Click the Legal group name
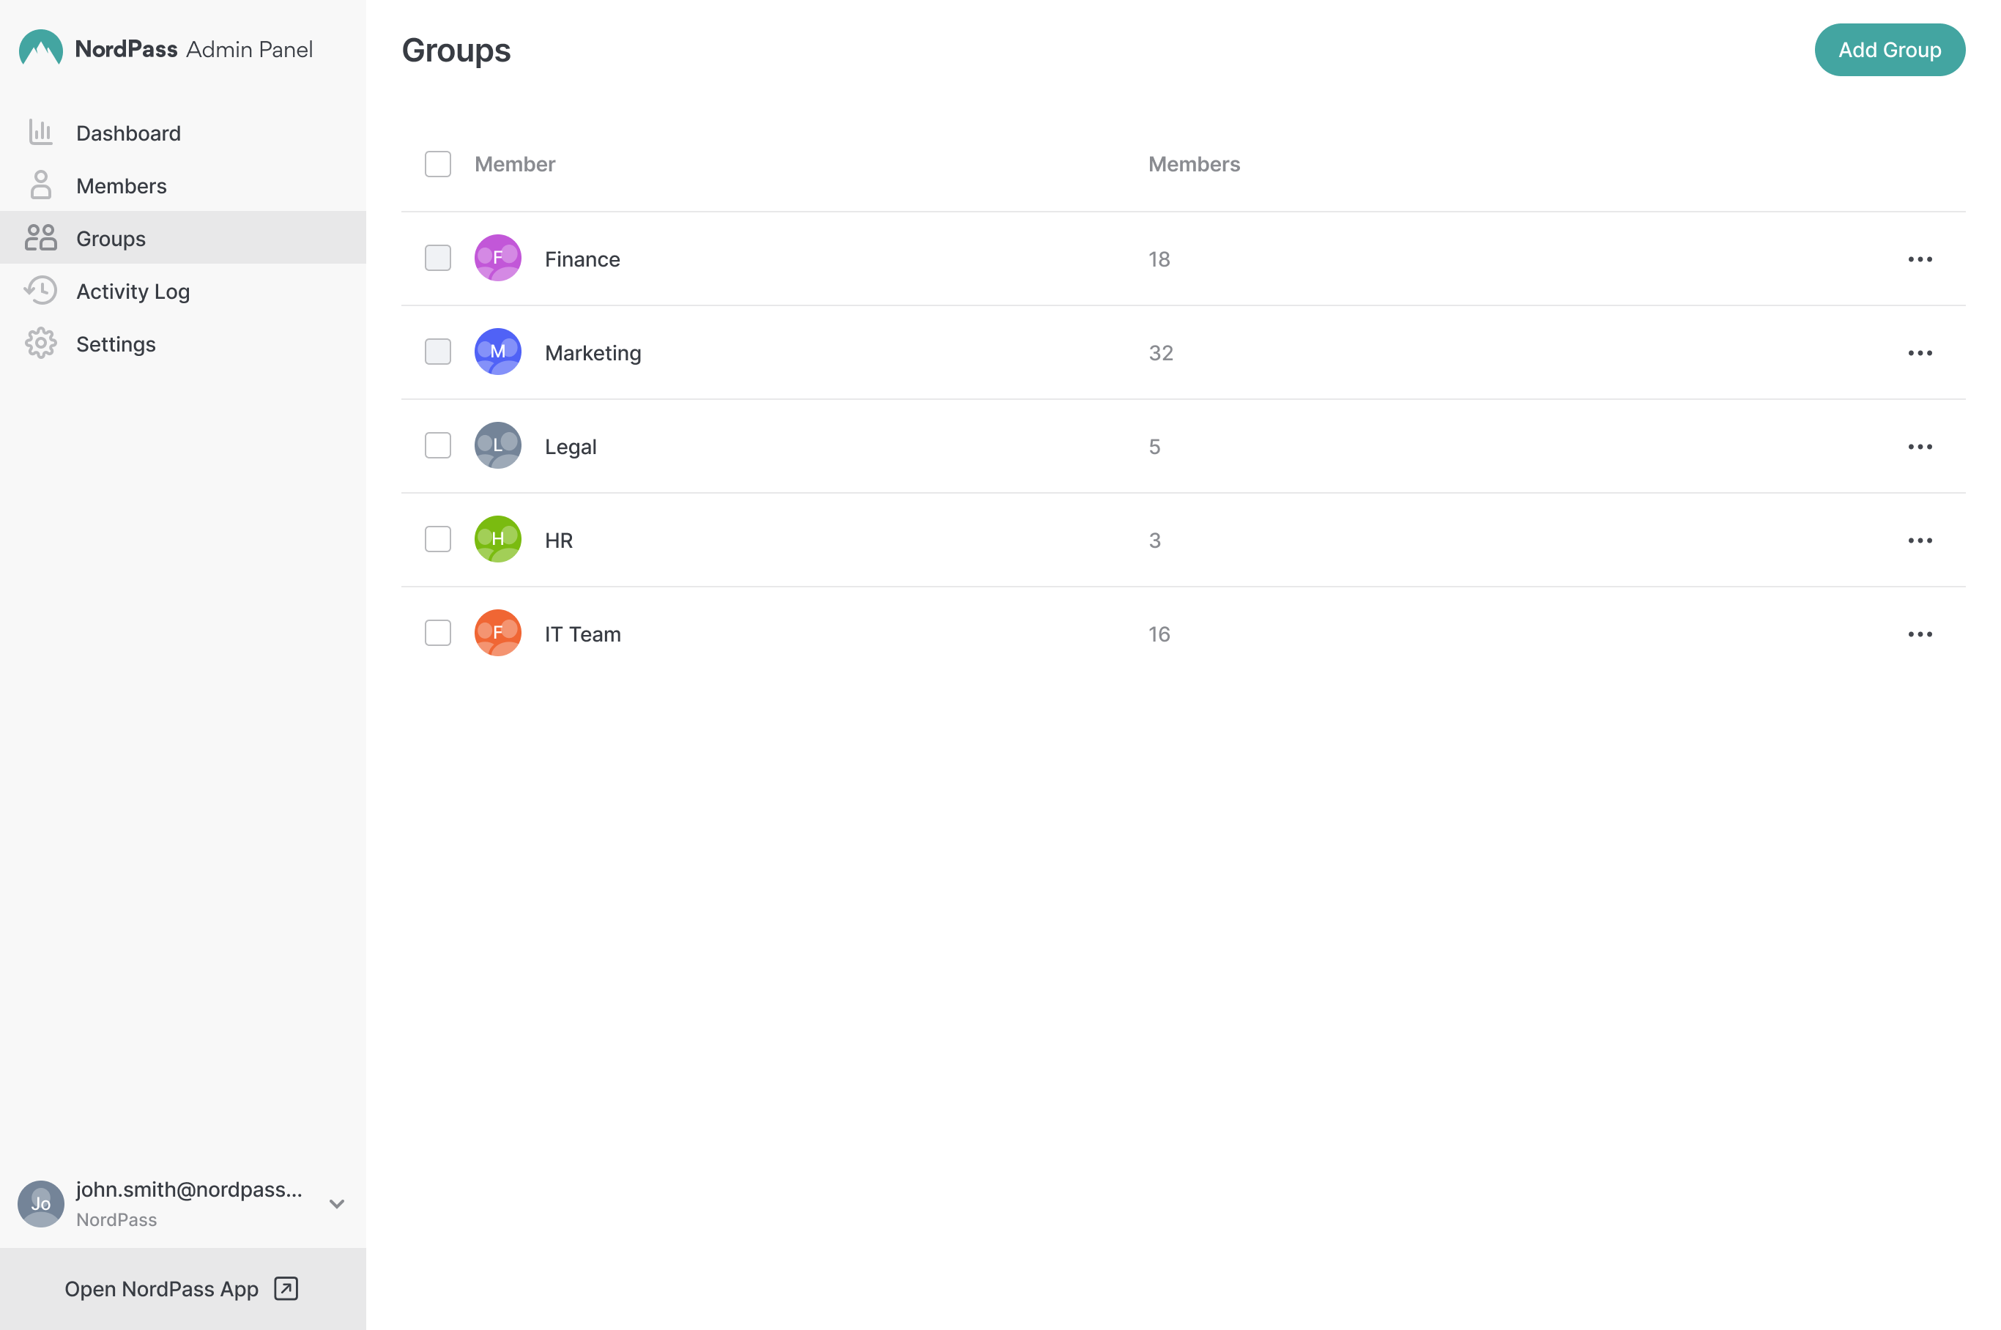 570,446
